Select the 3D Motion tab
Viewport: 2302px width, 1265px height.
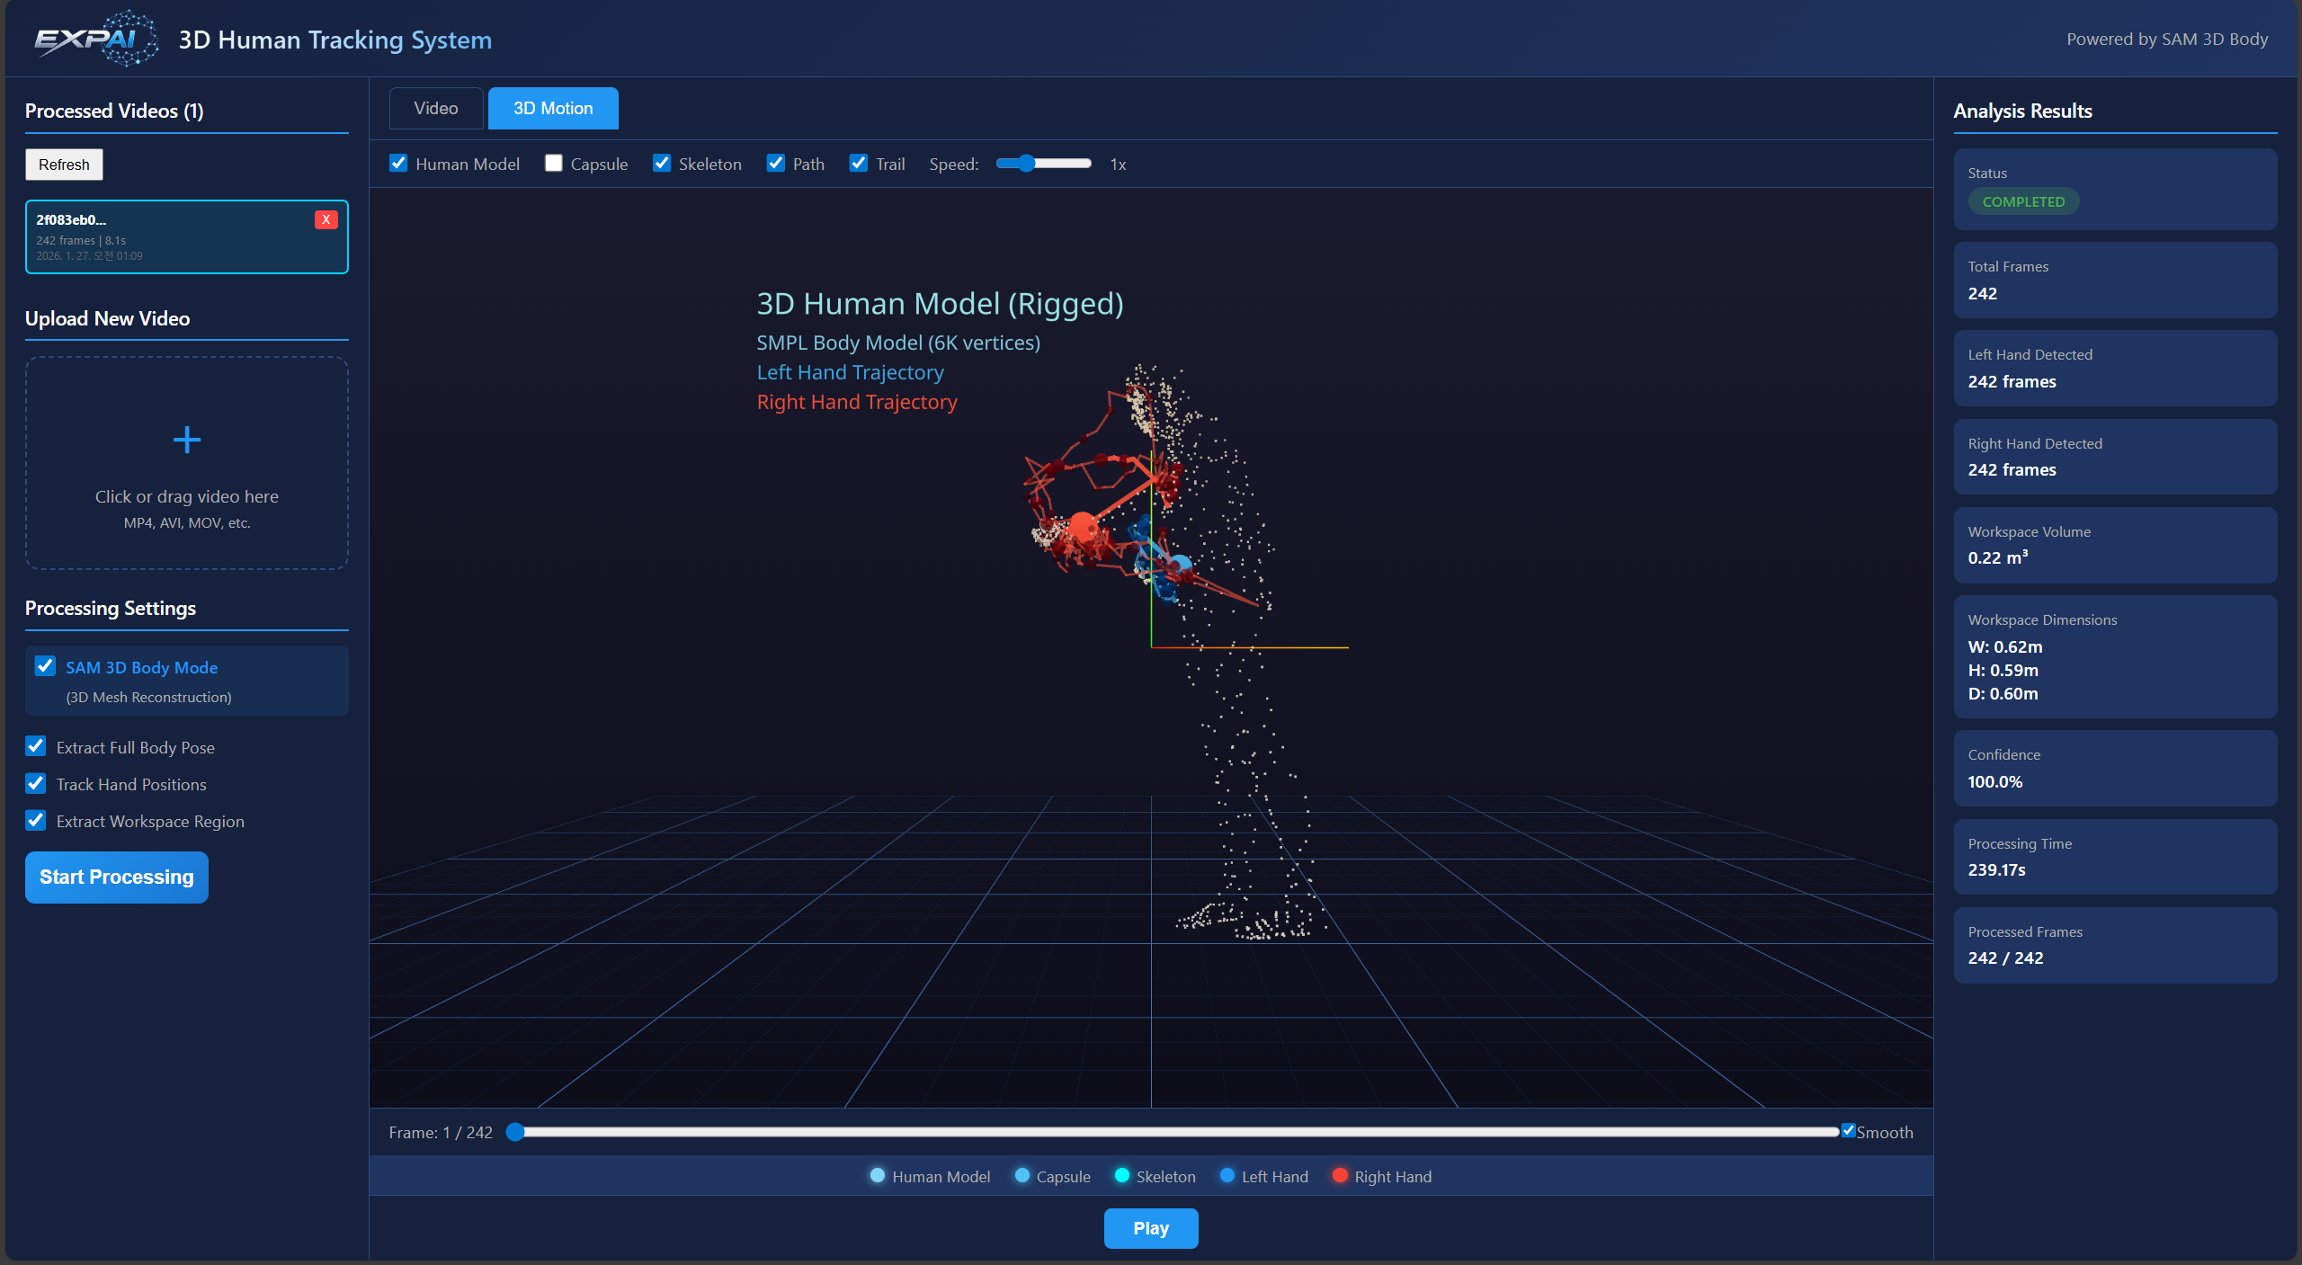point(552,108)
